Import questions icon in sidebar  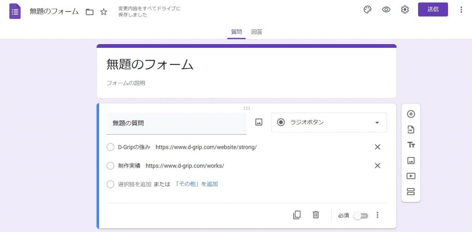click(411, 130)
